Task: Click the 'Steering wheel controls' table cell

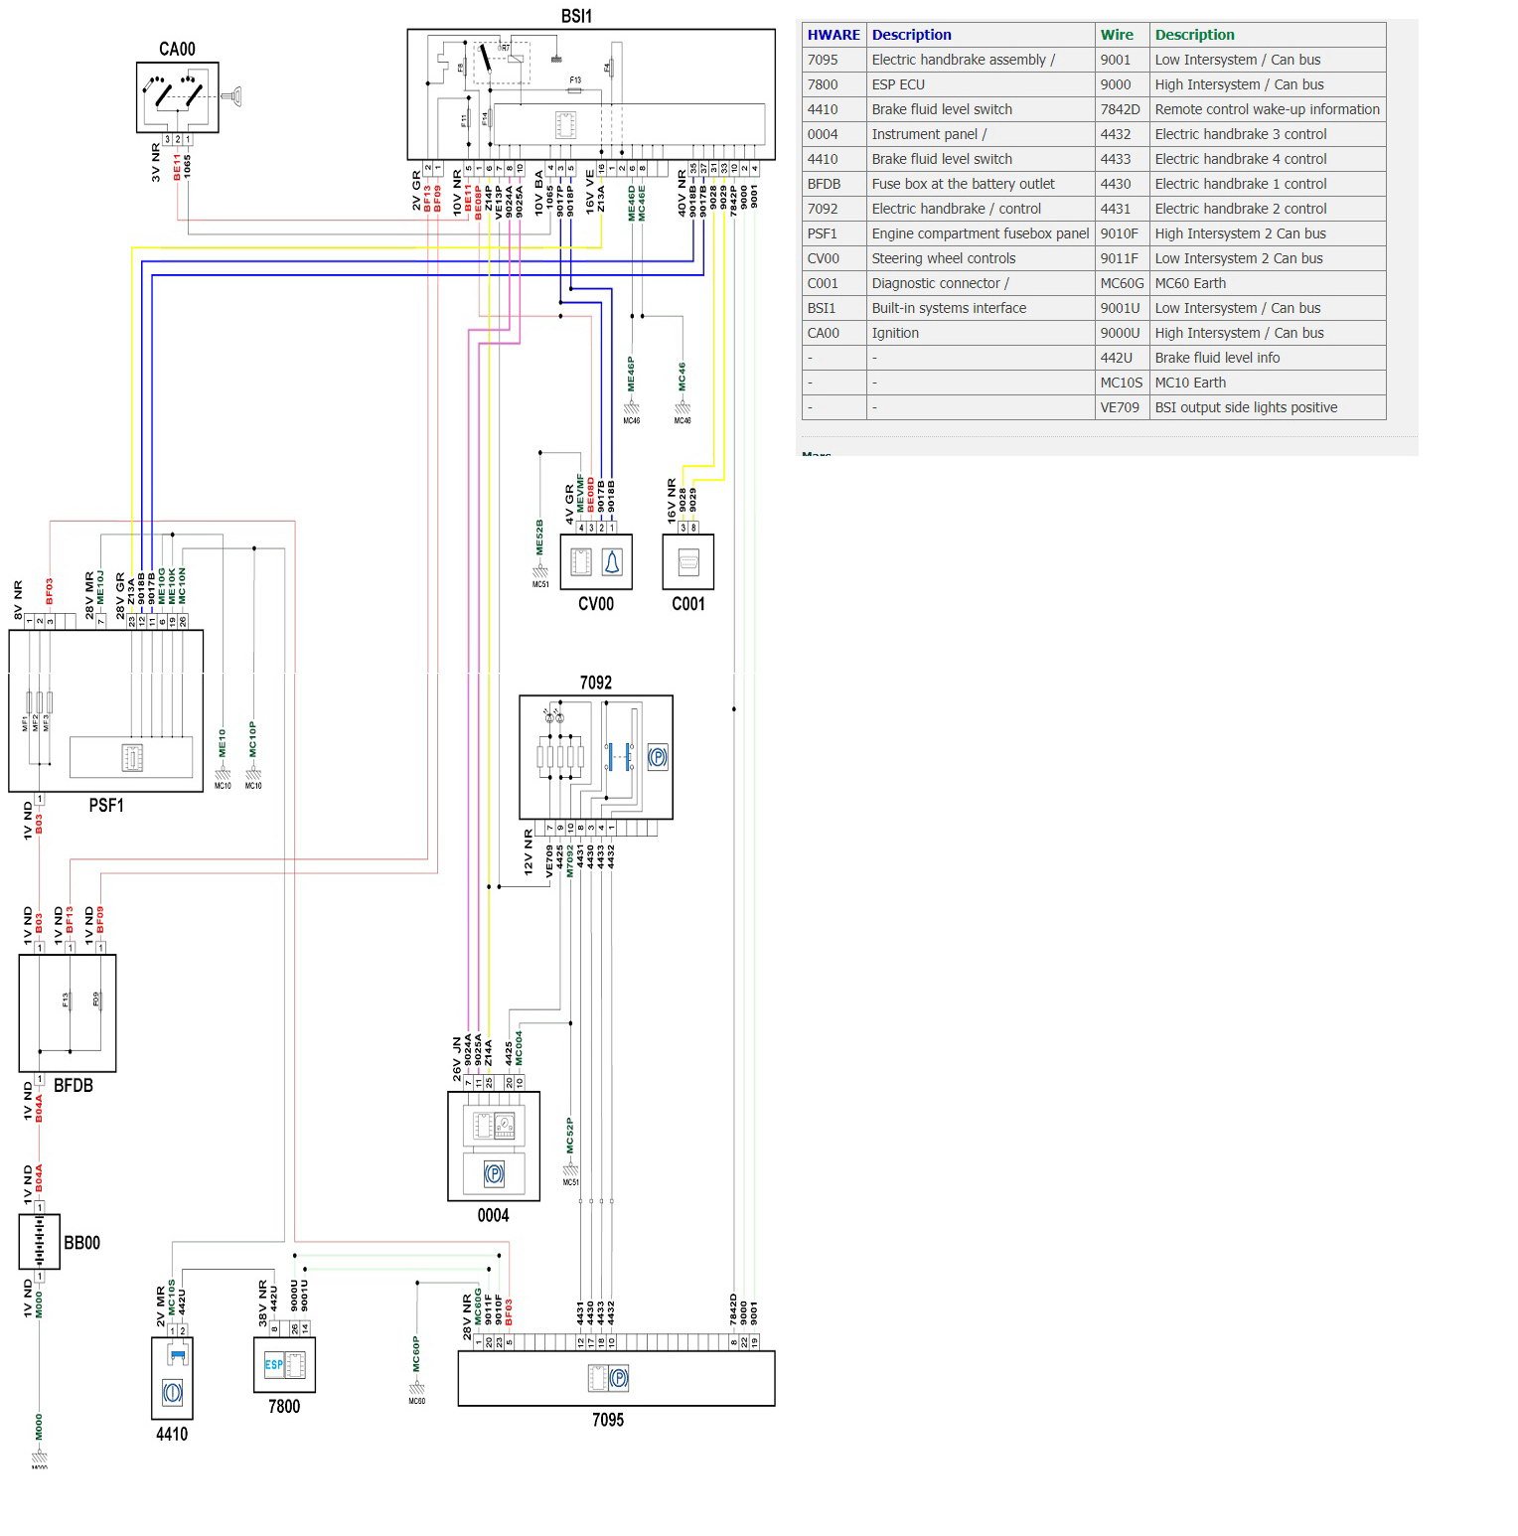Action: click(x=981, y=258)
